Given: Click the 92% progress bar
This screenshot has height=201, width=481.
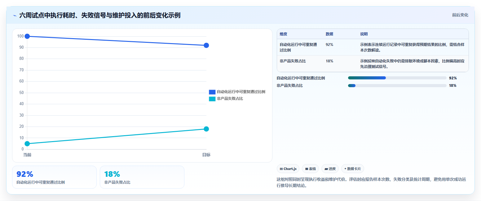Looking at the screenshot, I should (x=397, y=78).
